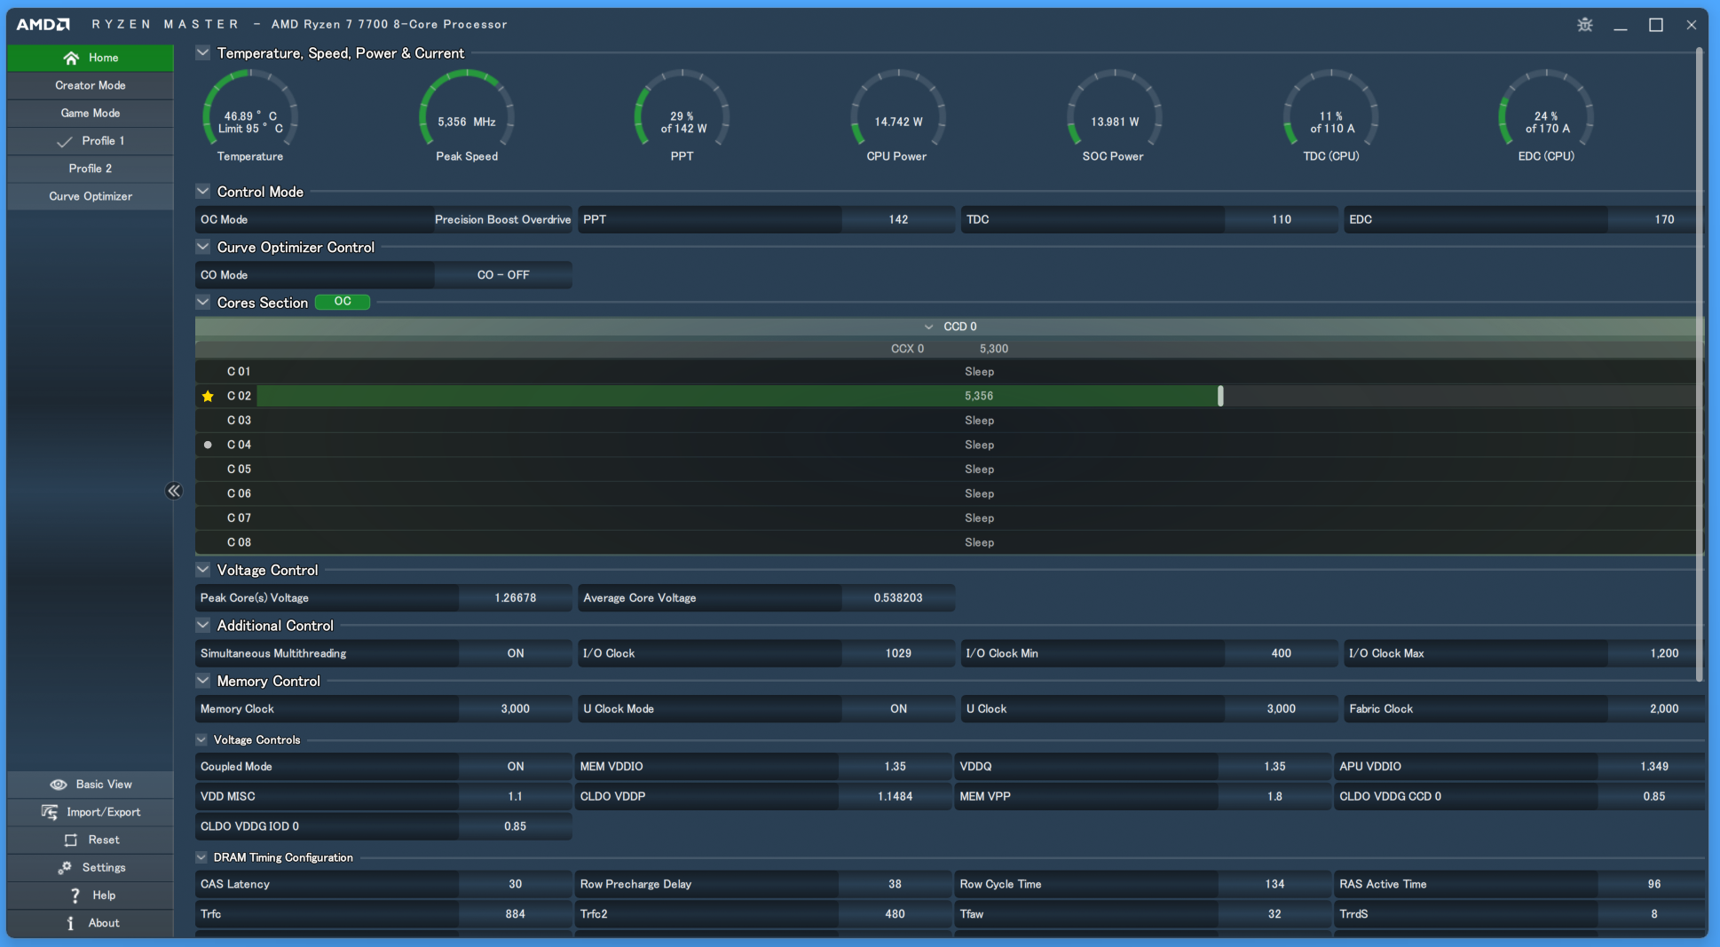
Task: Open the Help entry
Action: (91, 896)
